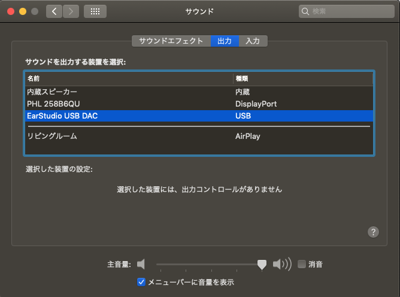This screenshot has width=400, height=297.
Task: Enable the 消音 mute checkbox
Action: tap(302, 264)
